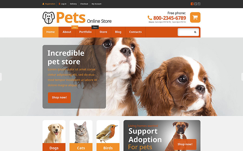Open the Instagram social icon

(x=199, y=4)
